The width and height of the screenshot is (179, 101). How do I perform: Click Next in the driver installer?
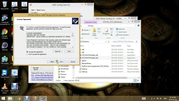62,62
